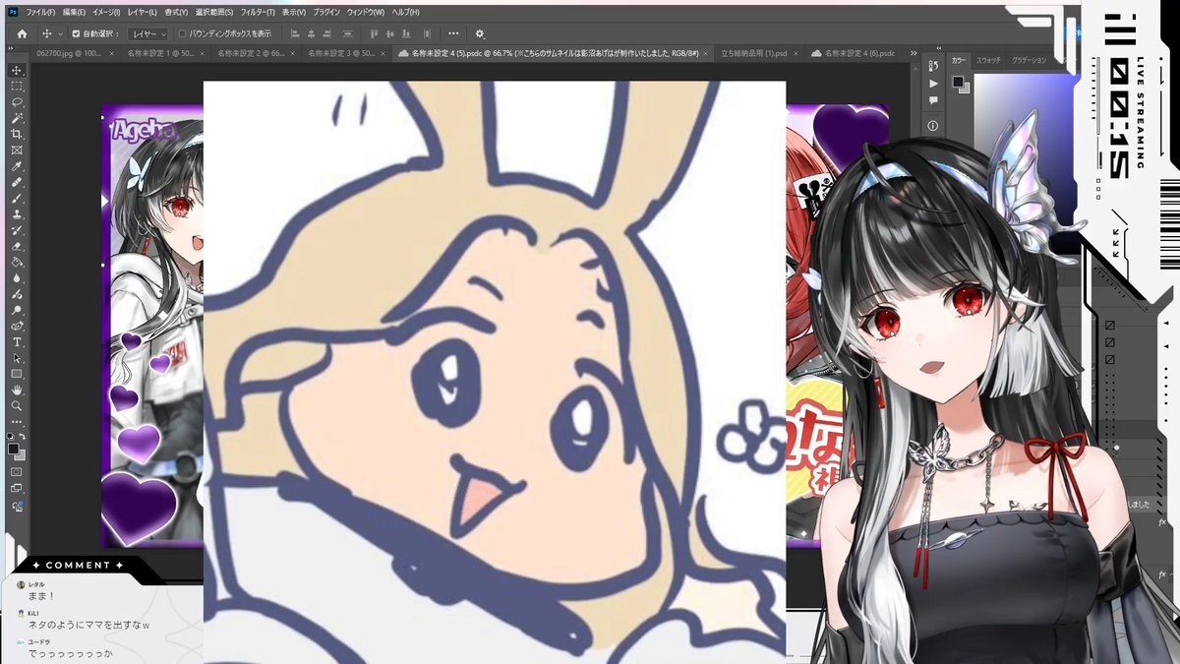
Task: Select the Blur tool
Action: click(x=17, y=278)
